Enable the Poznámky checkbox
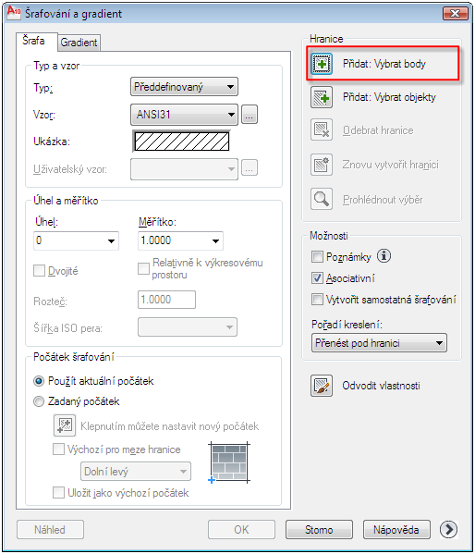Image resolution: width=475 pixels, height=554 pixels. (317, 256)
